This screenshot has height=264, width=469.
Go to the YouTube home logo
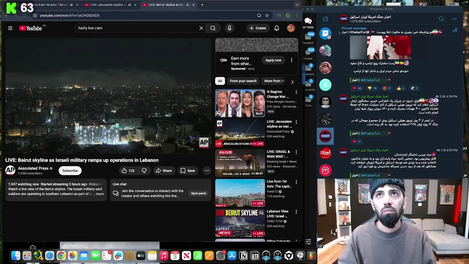(x=30, y=28)
